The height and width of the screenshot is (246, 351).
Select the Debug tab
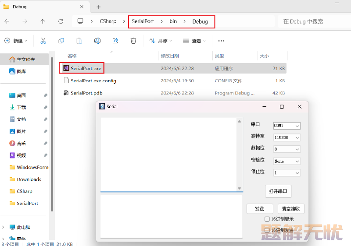45,7
